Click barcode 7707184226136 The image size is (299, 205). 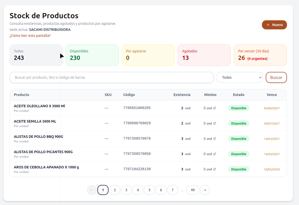(x=137, y=169)
